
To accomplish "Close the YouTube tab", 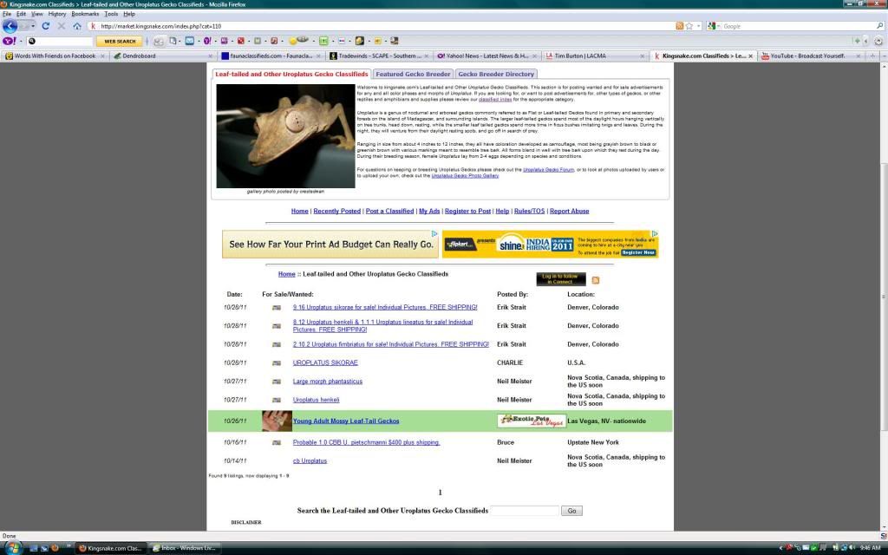I will coord(858,56).
